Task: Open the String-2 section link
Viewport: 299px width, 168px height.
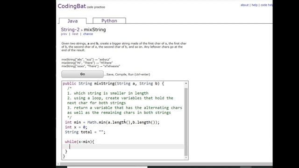Action: pos(70,29)
